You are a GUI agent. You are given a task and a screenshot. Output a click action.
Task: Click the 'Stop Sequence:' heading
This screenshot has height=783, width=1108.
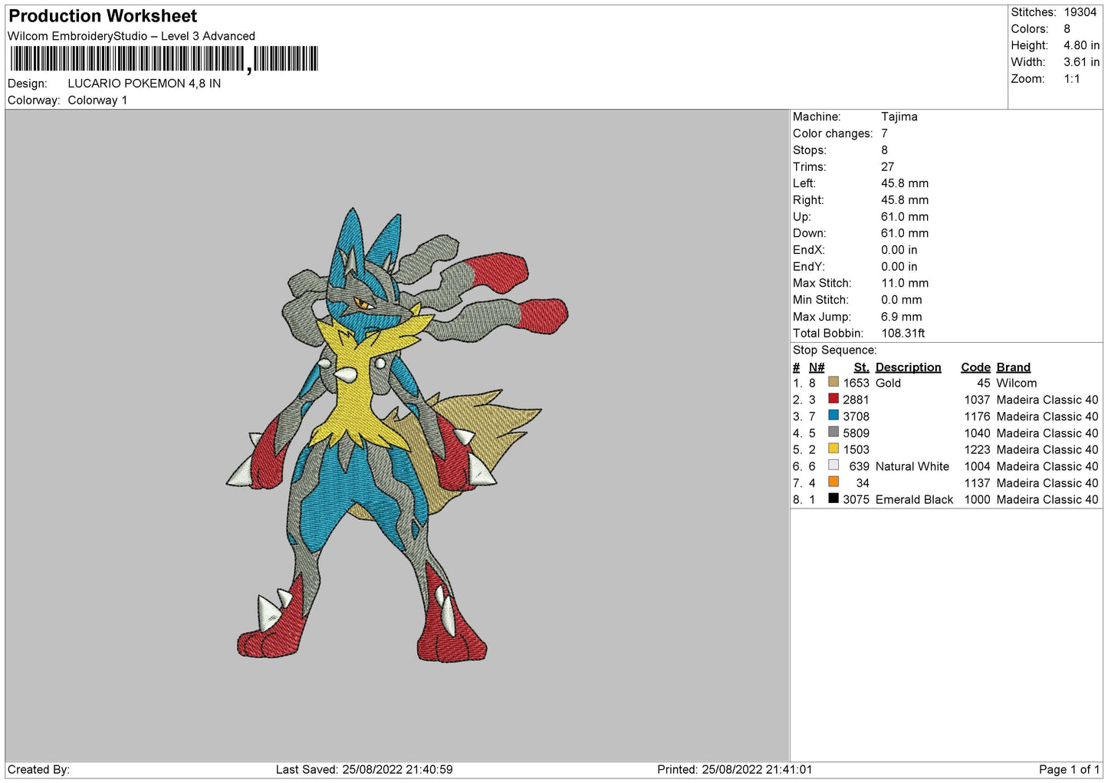tap(834, 350)
